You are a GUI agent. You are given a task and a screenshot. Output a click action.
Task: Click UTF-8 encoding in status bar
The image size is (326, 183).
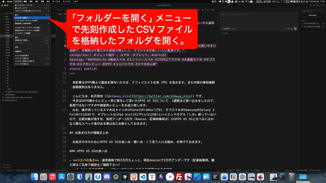coord(274,170)
